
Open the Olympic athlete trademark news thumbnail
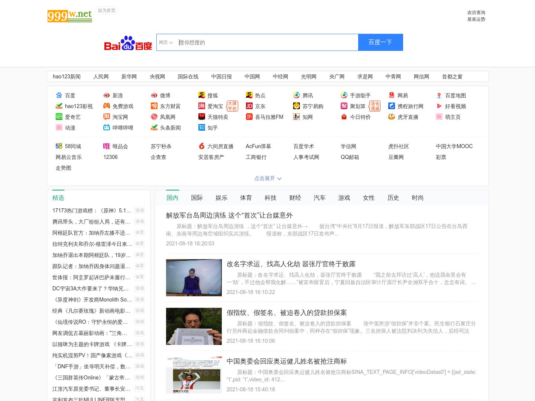point(194,375)
